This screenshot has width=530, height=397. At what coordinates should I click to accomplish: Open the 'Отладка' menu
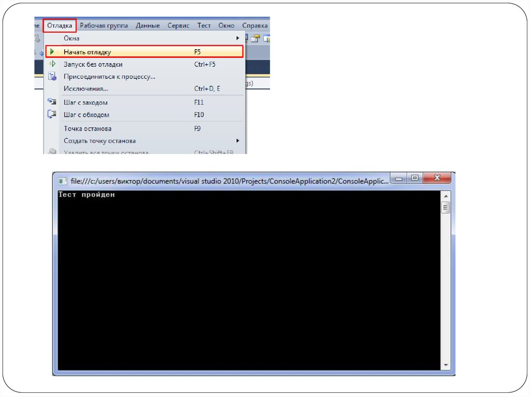(60, 25)
